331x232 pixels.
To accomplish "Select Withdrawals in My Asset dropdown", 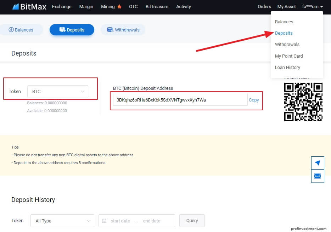I will 287,45.
